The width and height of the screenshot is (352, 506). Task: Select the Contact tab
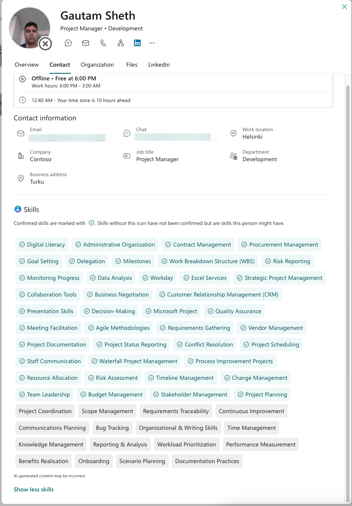click(59, 65)
